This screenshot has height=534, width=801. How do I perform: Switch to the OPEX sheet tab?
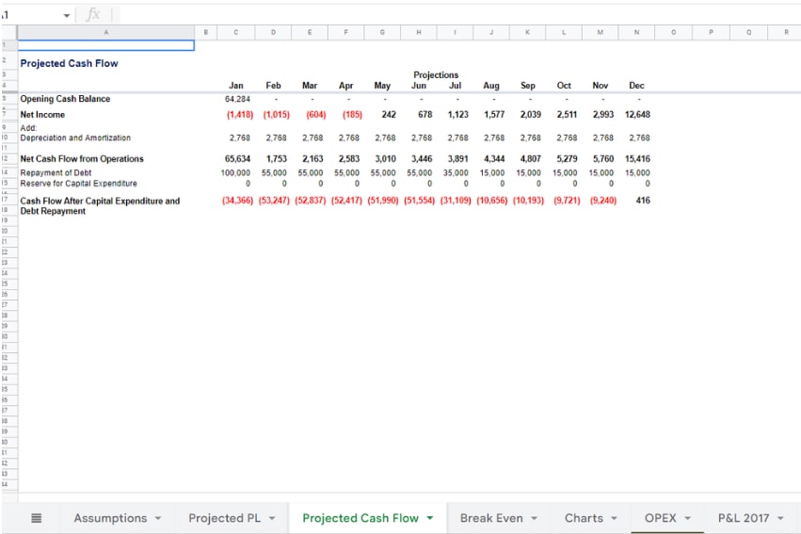[x=660, y=518]
